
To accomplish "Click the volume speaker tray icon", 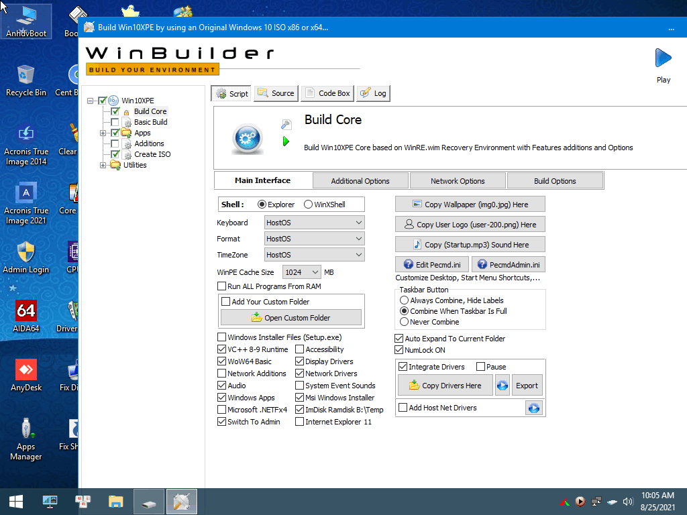I will [628, 502].
